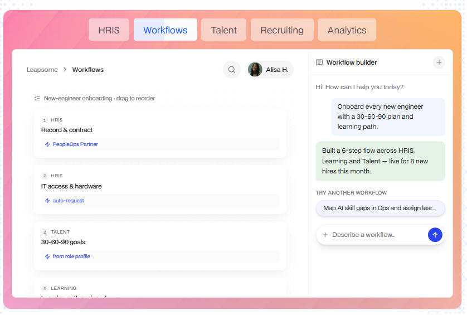The height and width of the screenshot is (315, 467).
Task: Click the lightning icon next to from role profile
Action: [47, 256]
